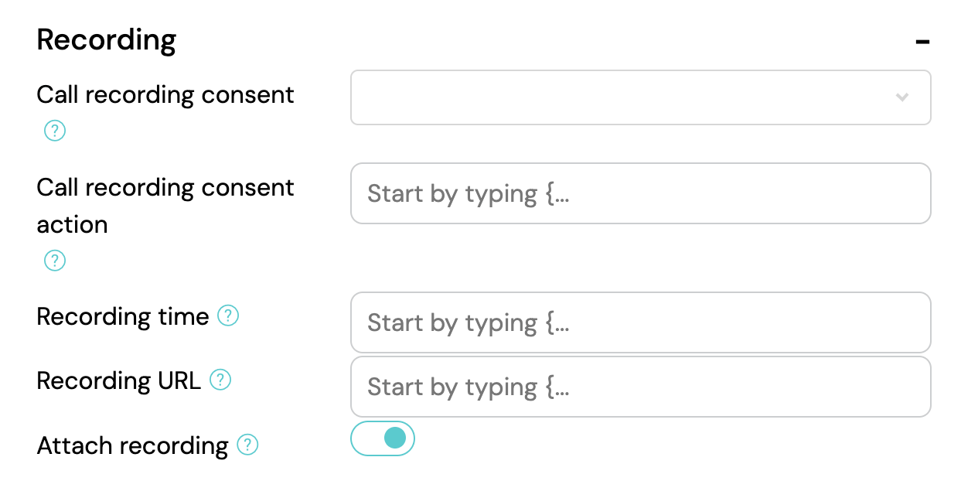The height and width of the screenshot is (498, 961).
Task: Focus the Call recording consent action field
Action: click(640, 193)
